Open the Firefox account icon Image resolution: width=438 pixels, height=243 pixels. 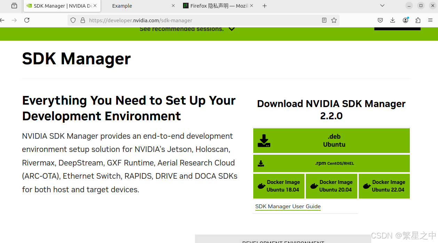coord(405,20)
